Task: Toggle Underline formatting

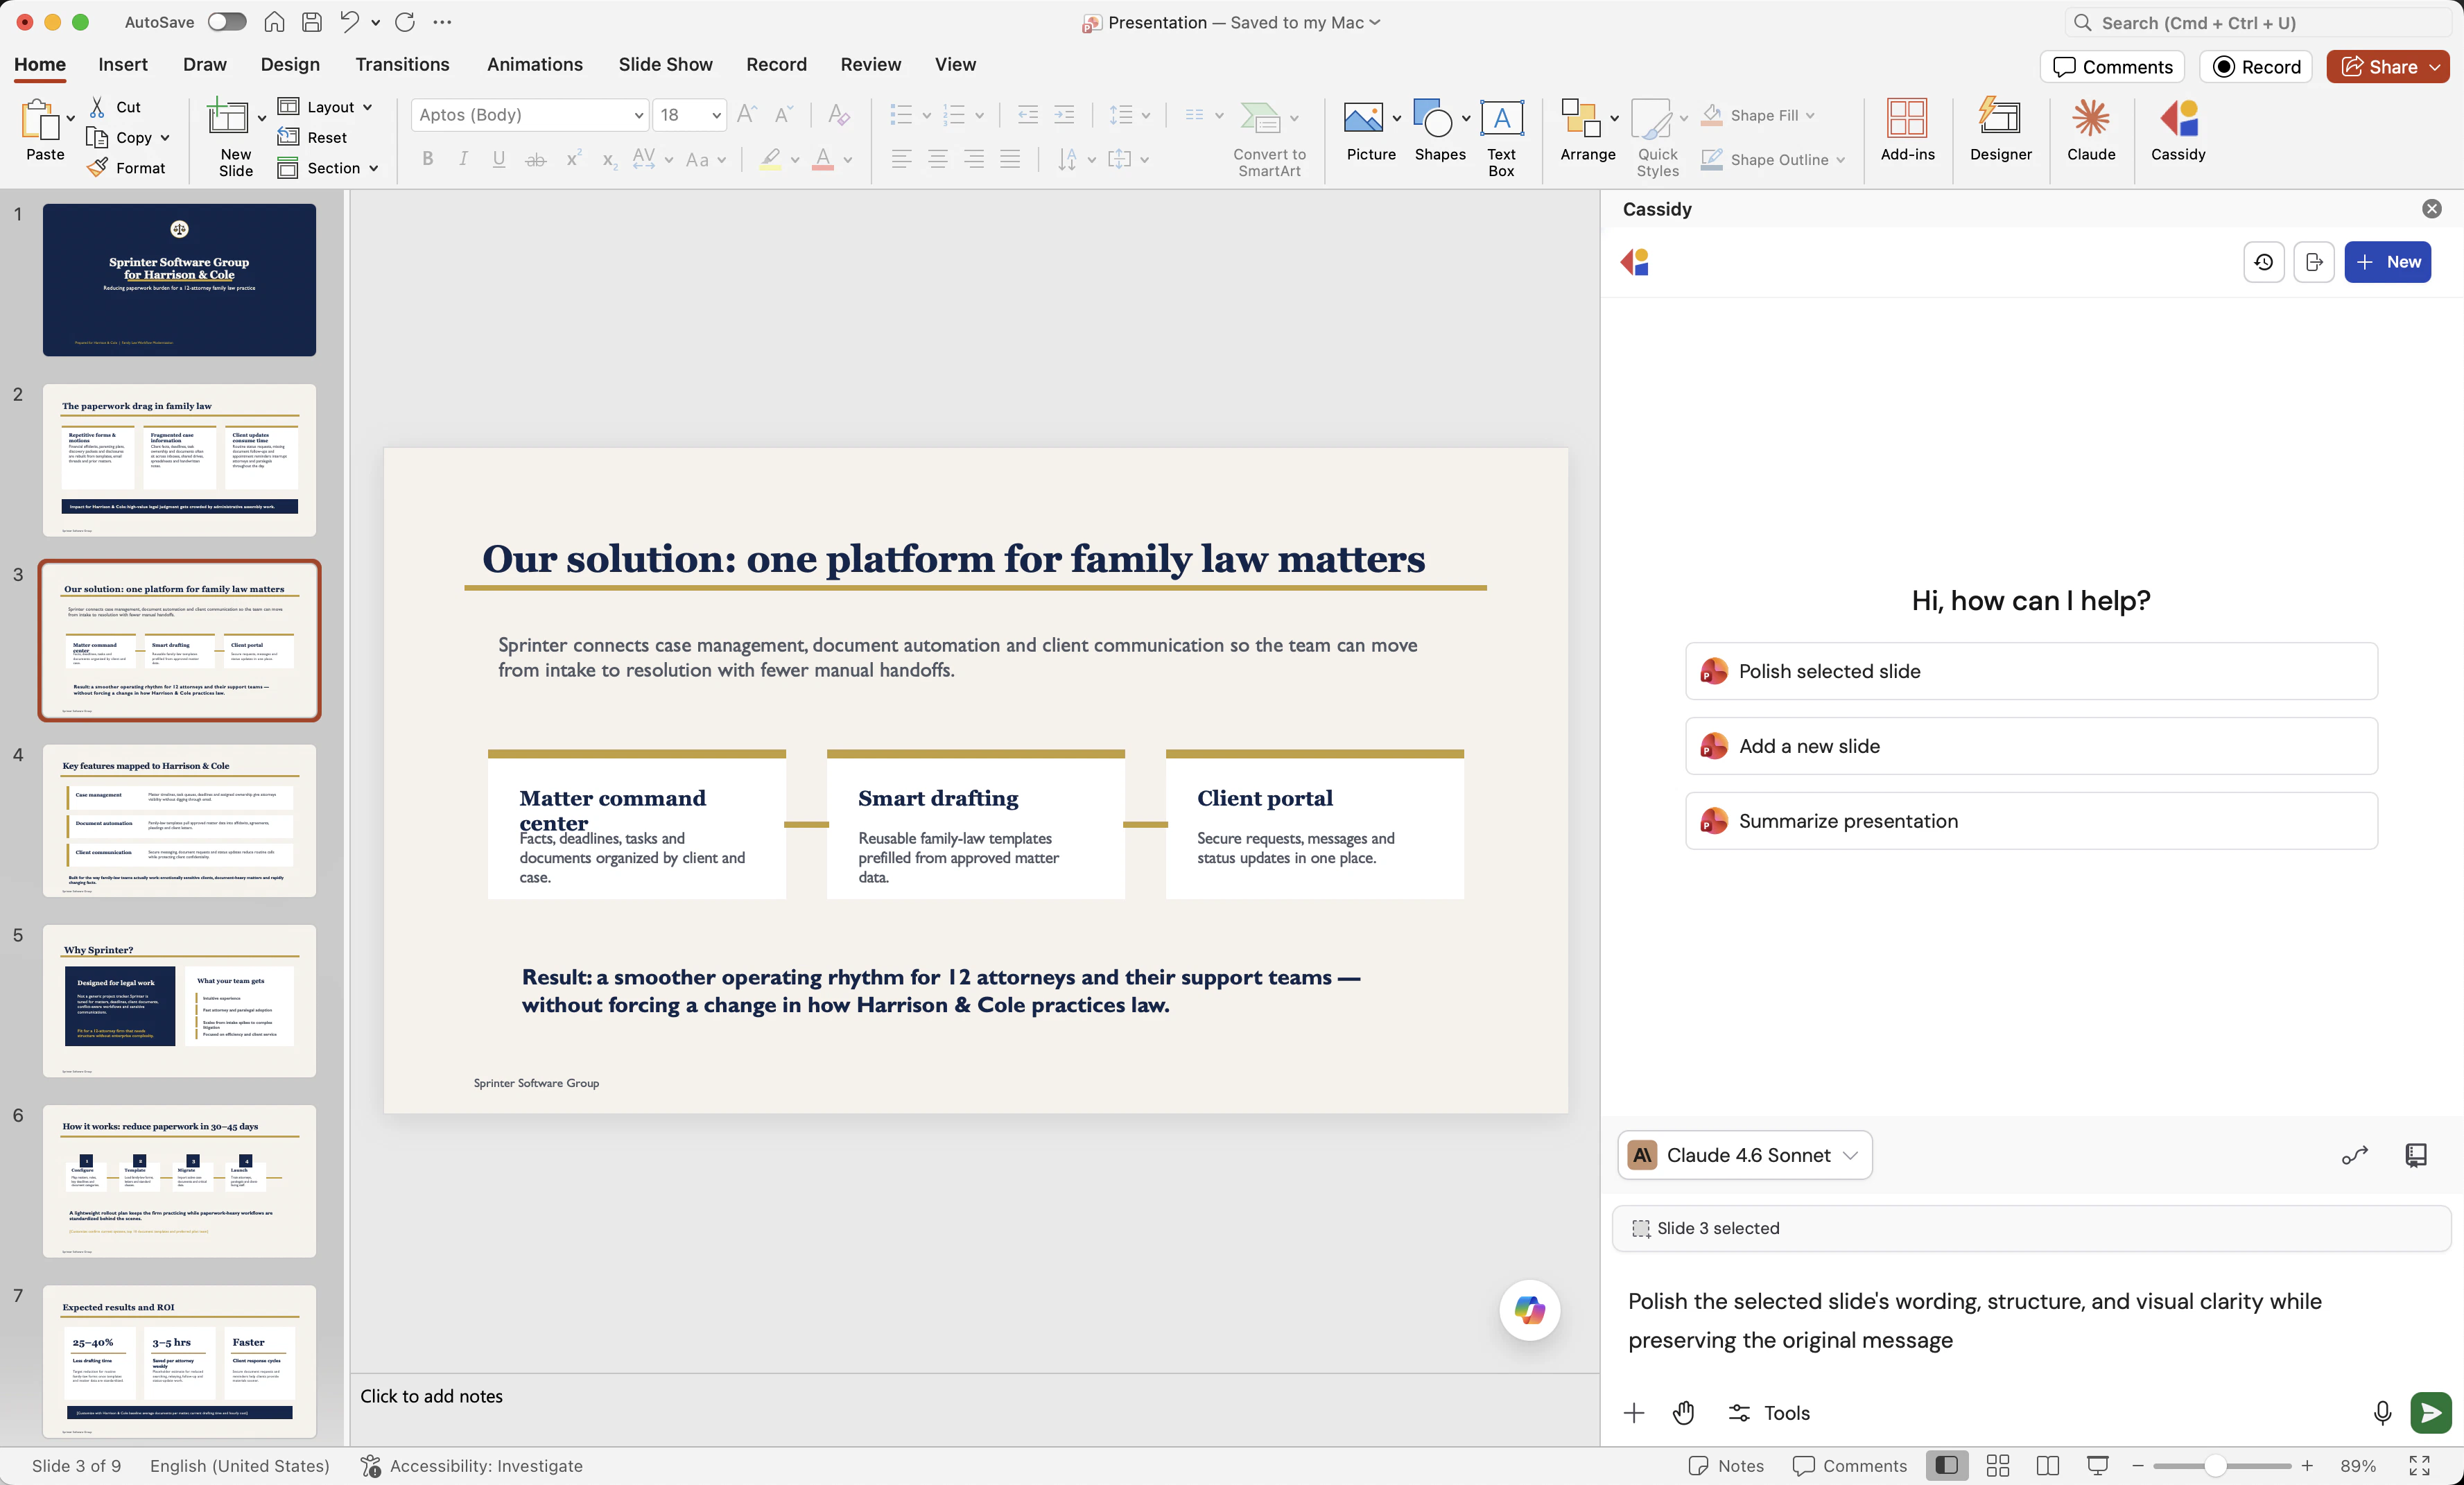Action: [499, 159]
